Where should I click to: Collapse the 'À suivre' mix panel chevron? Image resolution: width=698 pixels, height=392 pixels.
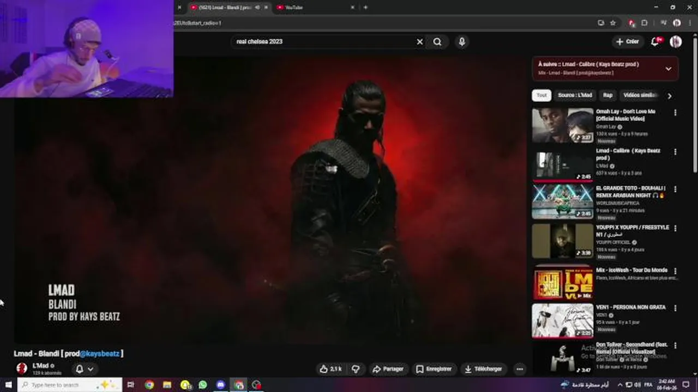[668, 69]
